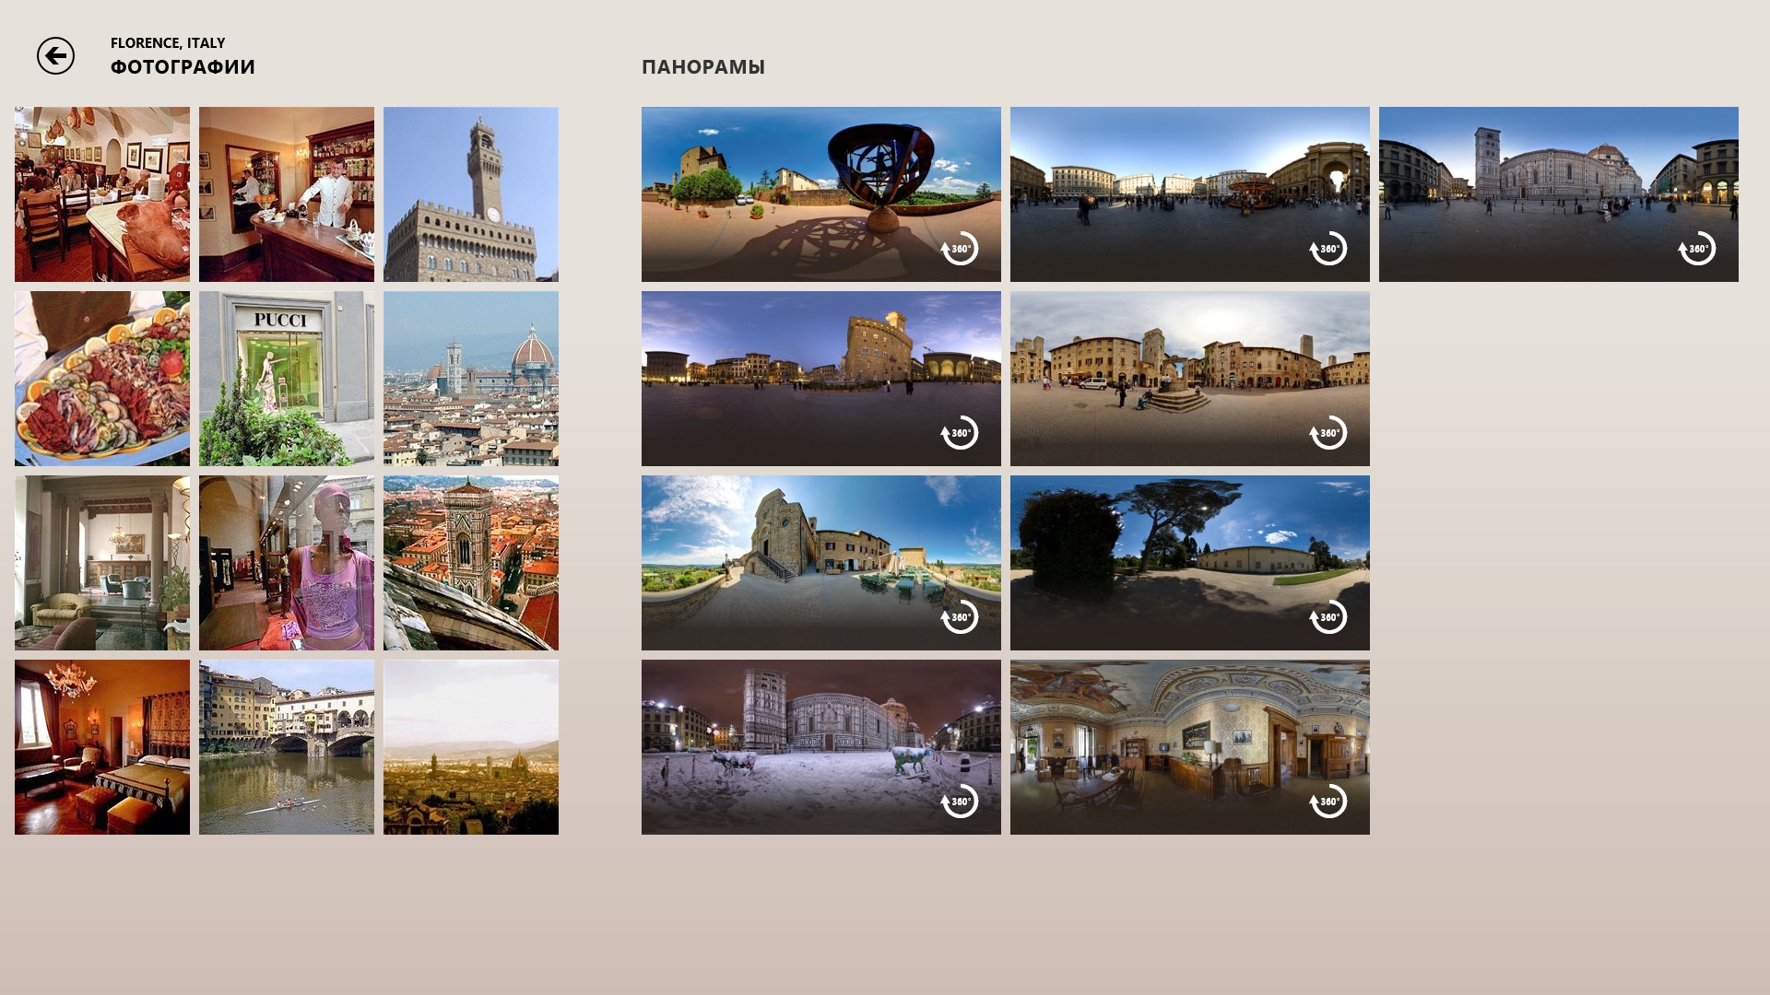Image resolution: width=1770 pixels, height=995 pixels.
Task: Open the Palazzo Vecchio night panorama
Action: 821,379
